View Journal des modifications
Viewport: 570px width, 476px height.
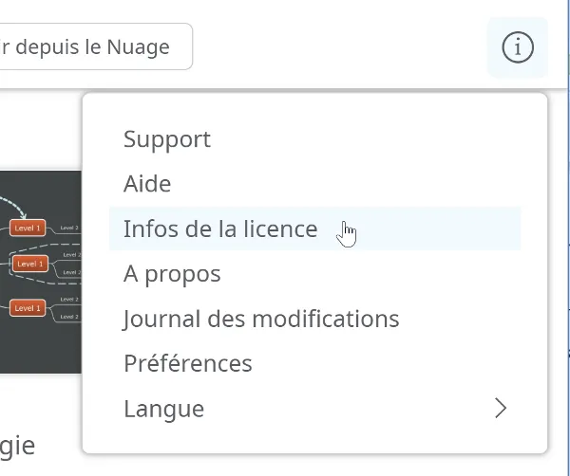pyautogui.click(x=314, y=319)
